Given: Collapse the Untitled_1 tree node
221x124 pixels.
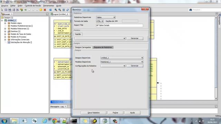Looking at the screenshot, I should [x=2, y=20].
